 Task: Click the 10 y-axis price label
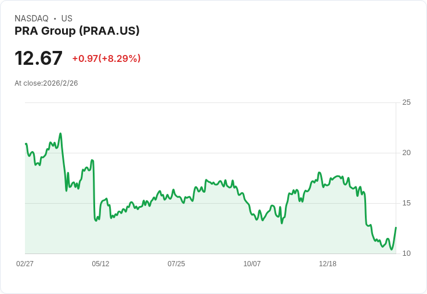click(x=406, y=253)
